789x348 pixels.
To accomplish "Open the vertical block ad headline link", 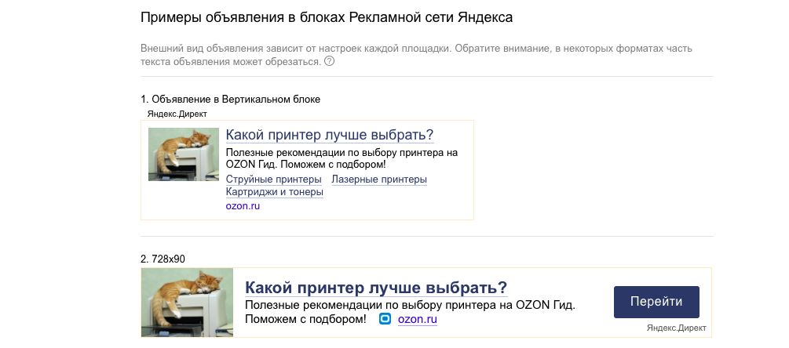I will pyautogui.click(x=330, y=135).
